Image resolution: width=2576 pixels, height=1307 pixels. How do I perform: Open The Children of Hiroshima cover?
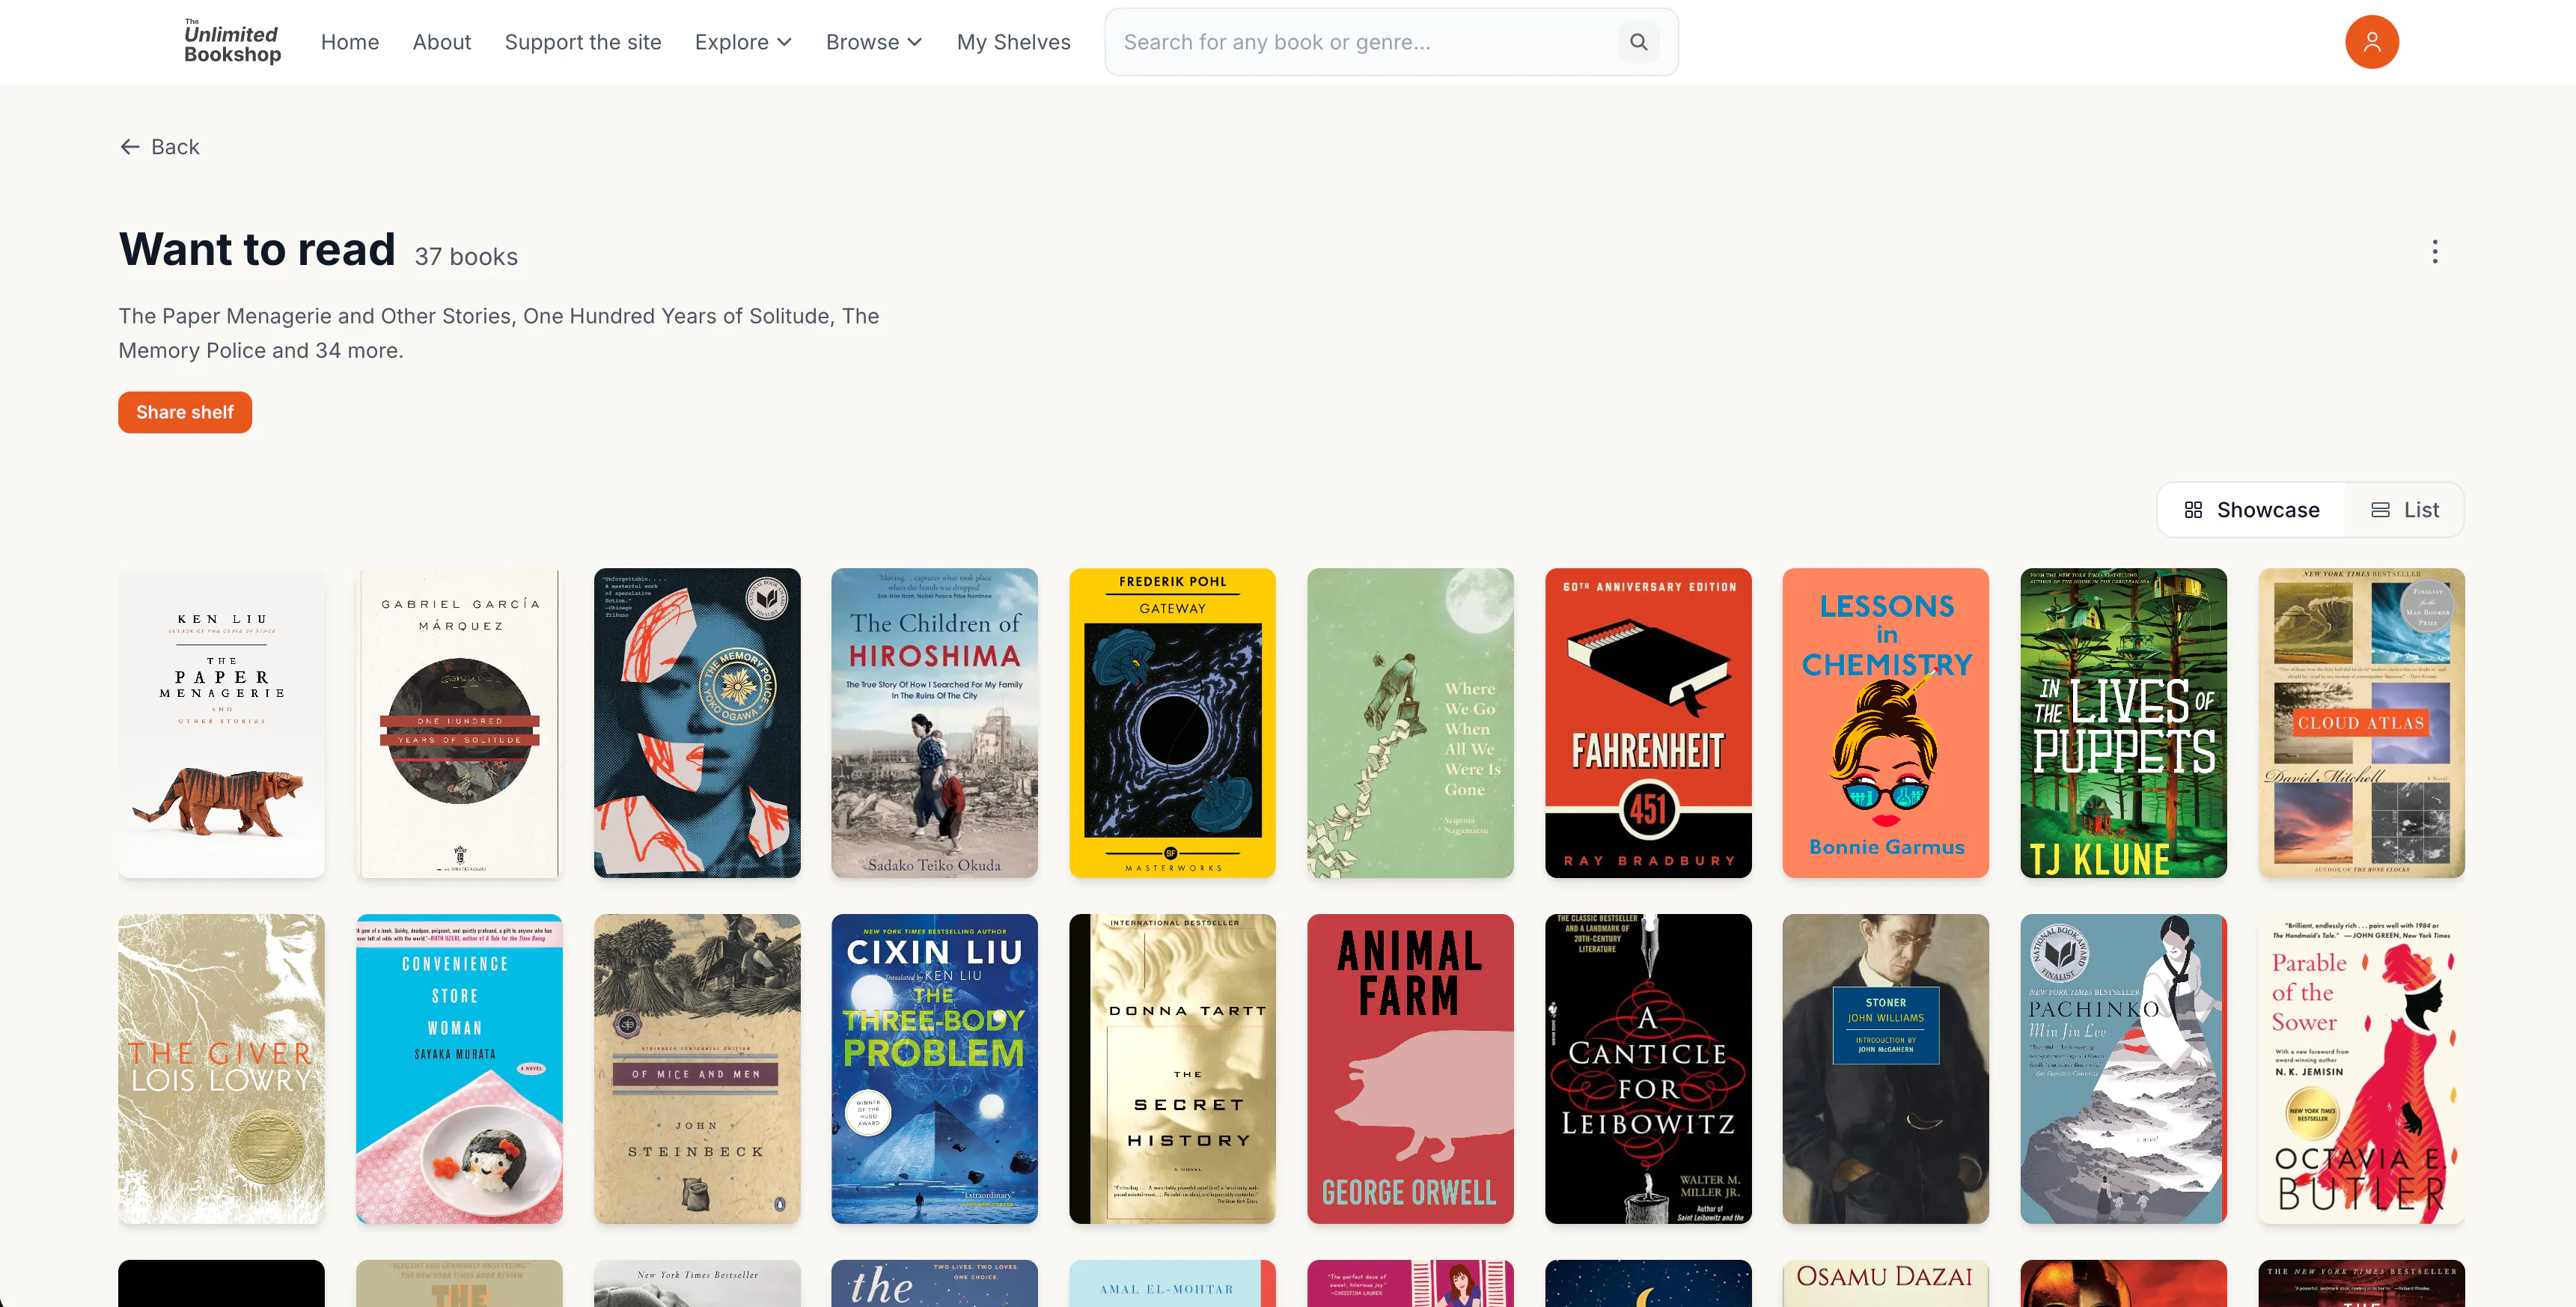(x=935, y=723)
